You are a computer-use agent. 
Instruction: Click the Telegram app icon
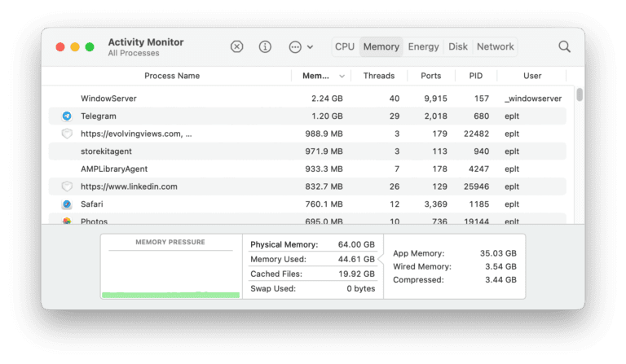[67, 116]
